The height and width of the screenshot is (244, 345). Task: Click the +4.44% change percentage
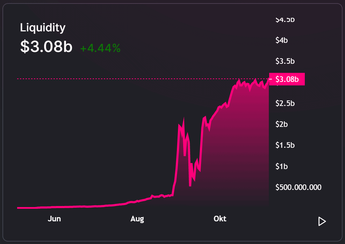click(100, 48)
